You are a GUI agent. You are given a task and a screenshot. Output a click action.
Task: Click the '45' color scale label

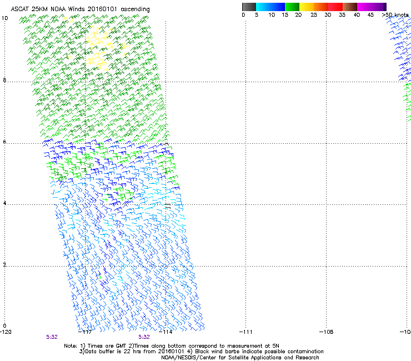pyautogui.click(x=370, y=15)
